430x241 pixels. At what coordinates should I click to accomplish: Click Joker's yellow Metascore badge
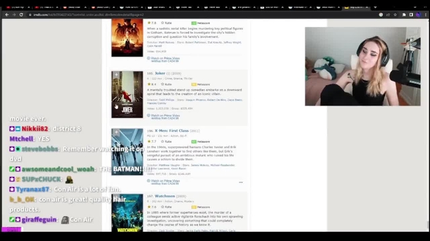194,85
